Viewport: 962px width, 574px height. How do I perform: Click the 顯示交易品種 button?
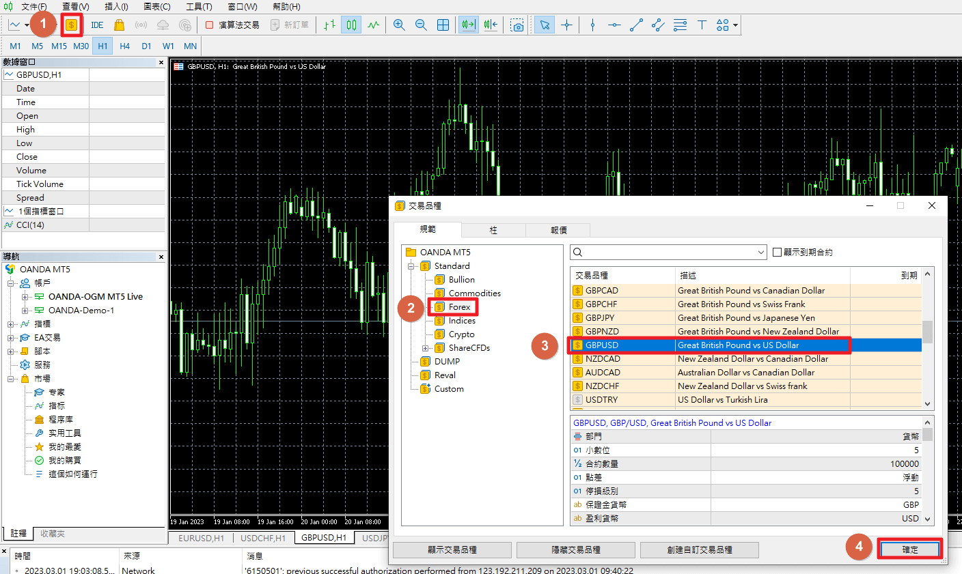click(x=452, y=549)
